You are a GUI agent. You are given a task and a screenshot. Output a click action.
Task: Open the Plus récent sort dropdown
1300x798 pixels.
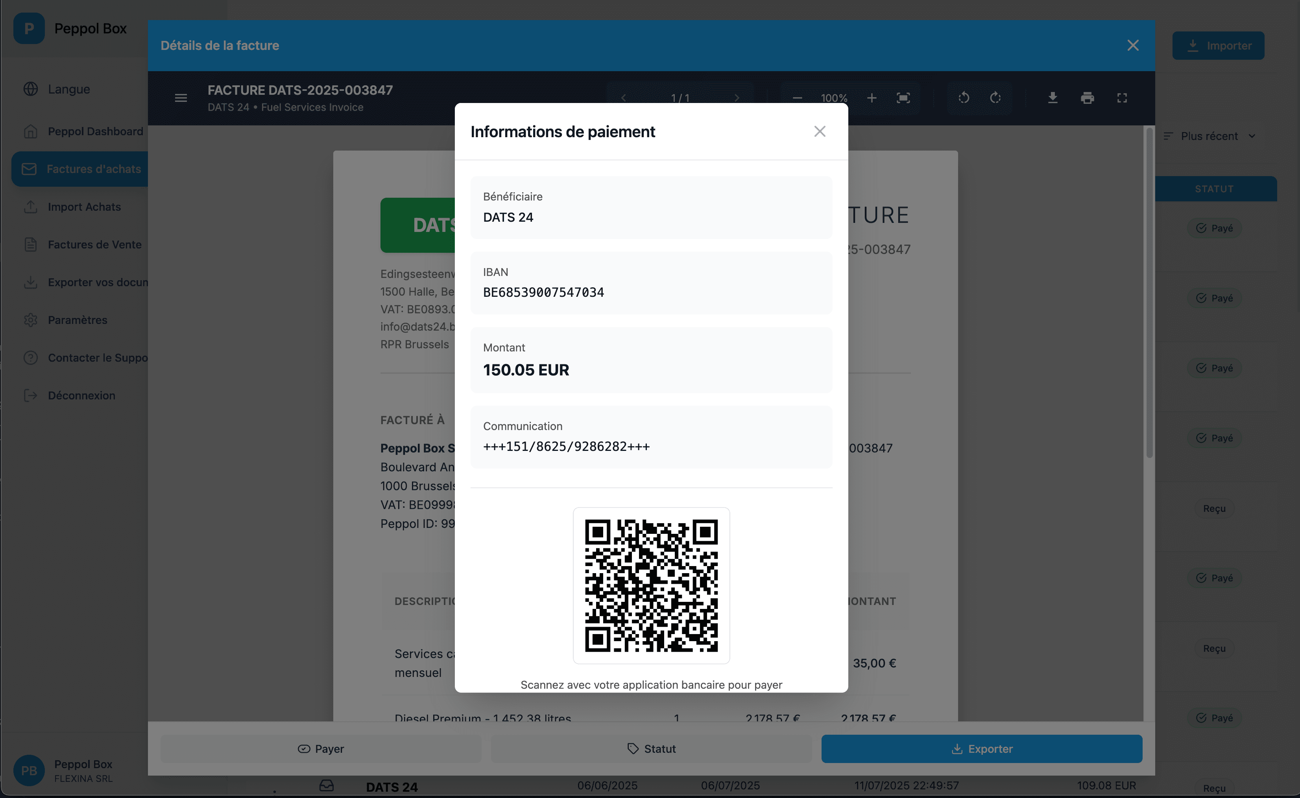coord(1209,136)
